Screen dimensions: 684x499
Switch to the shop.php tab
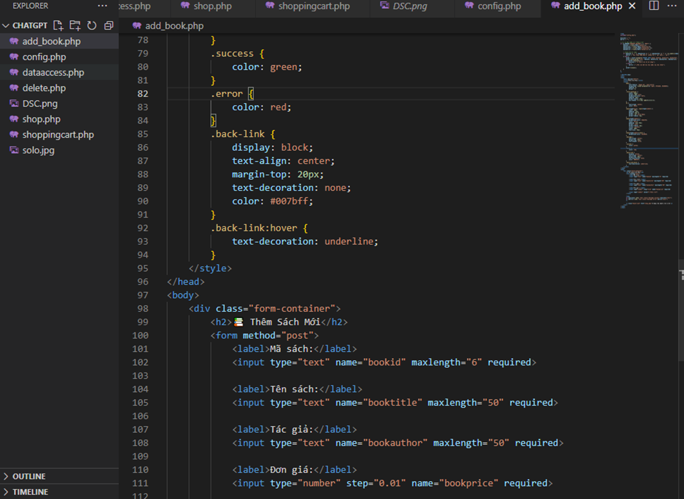212,6
